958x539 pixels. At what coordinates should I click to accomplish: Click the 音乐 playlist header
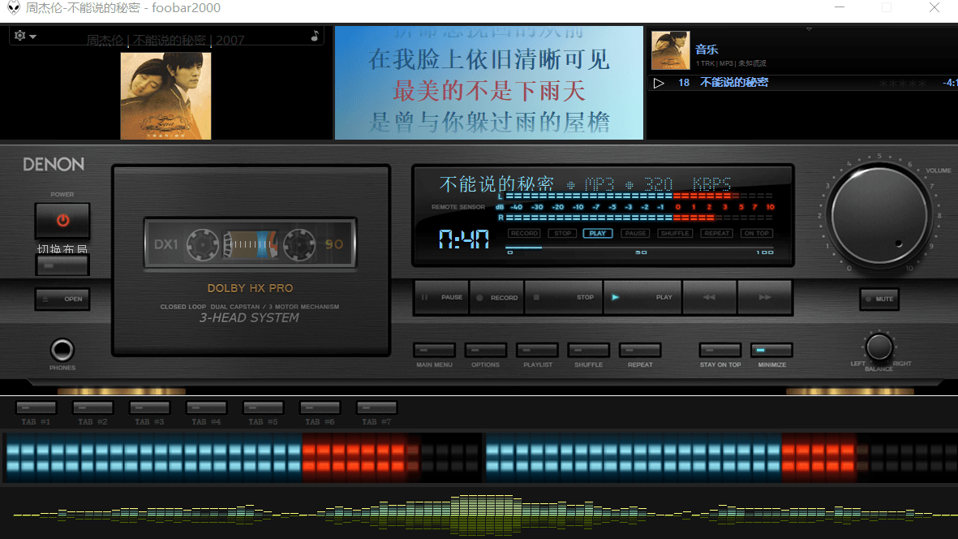[707, 50]
